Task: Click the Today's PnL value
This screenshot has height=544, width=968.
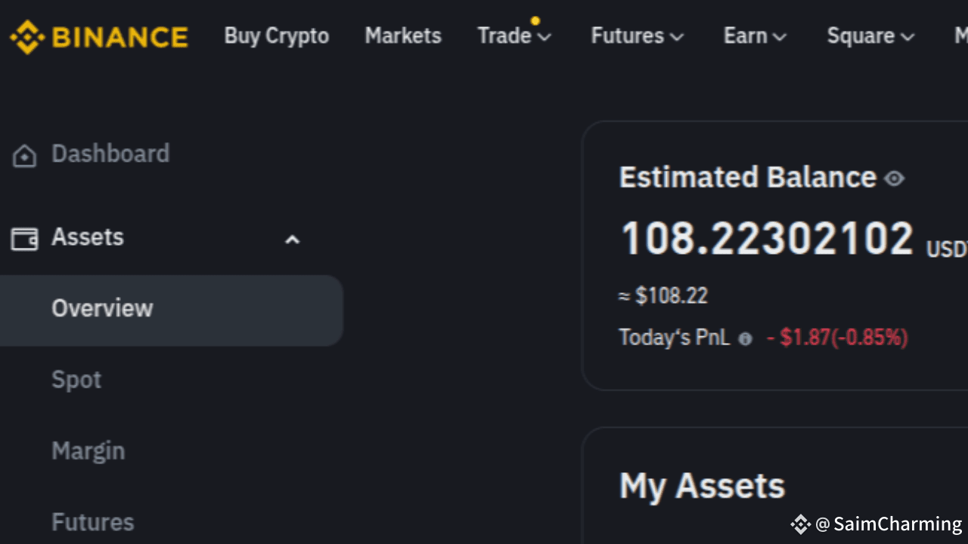Action: (837, 337)
